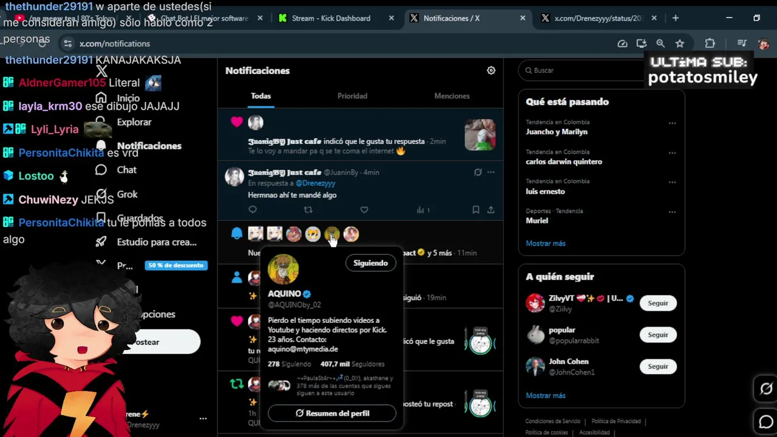Switch to the Menciones tab
The image size is (777, 437).
452,96
